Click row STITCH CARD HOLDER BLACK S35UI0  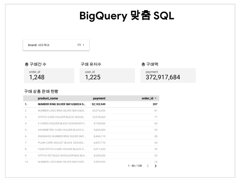tap(91, 117)
